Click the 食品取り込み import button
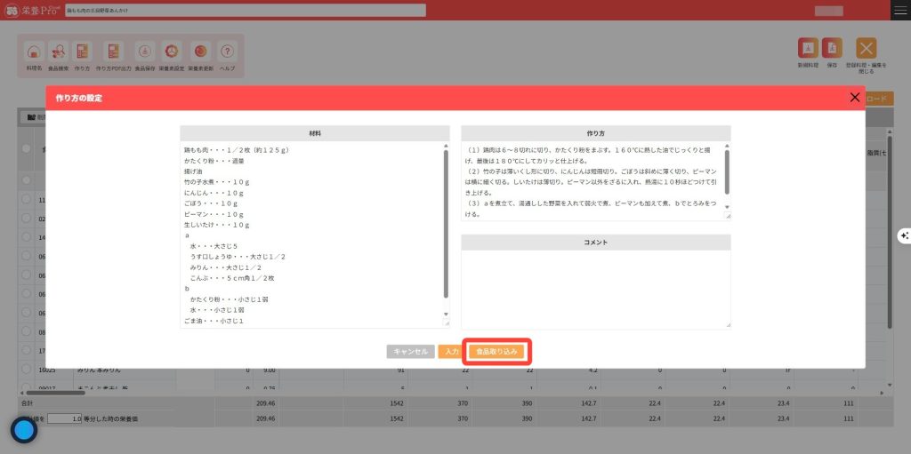The width and height of the screenshot is (911, 454). pyautogui.click(x=496, y=352)
